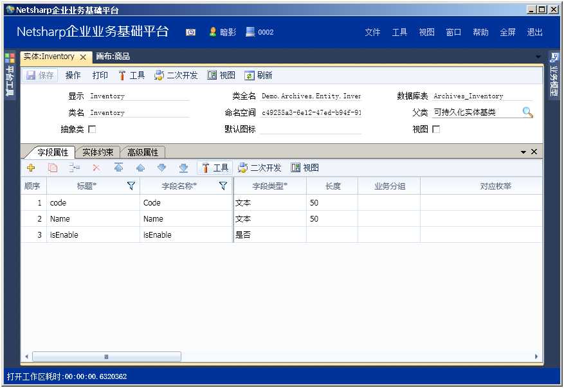The width and height of the screenshot is (564, 388).
Task: Open the header 工具 menu
Action: click(x=399, y=32)
